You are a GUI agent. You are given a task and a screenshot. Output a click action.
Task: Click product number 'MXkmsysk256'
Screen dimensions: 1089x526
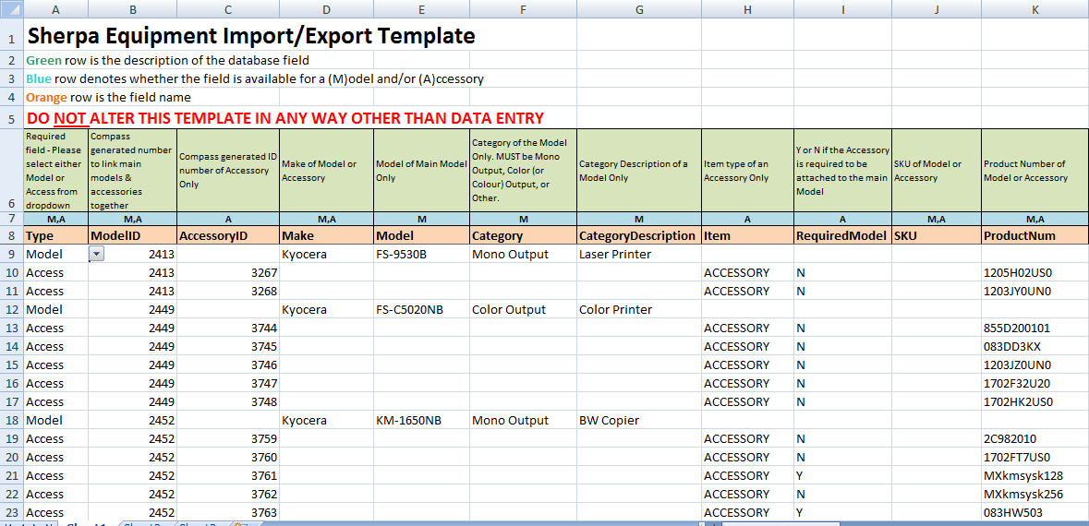pyautogui.click(x=1035, y=494)
